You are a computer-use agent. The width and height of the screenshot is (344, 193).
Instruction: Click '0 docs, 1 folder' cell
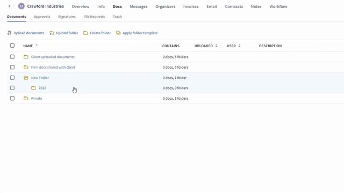pos(174,78)
